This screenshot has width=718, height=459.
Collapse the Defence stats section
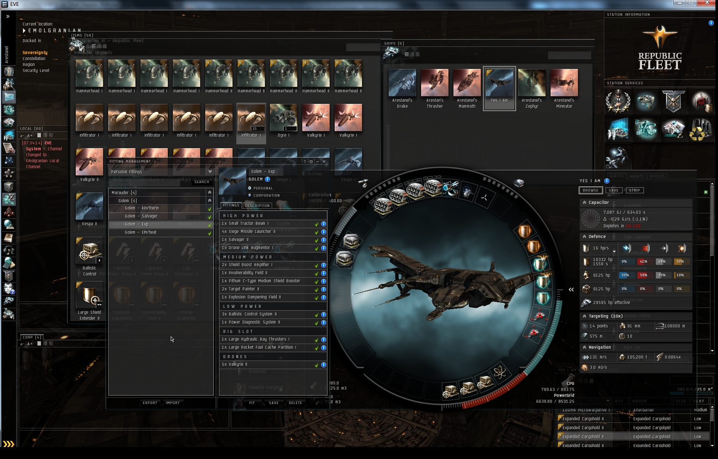[x=585, y=237]
